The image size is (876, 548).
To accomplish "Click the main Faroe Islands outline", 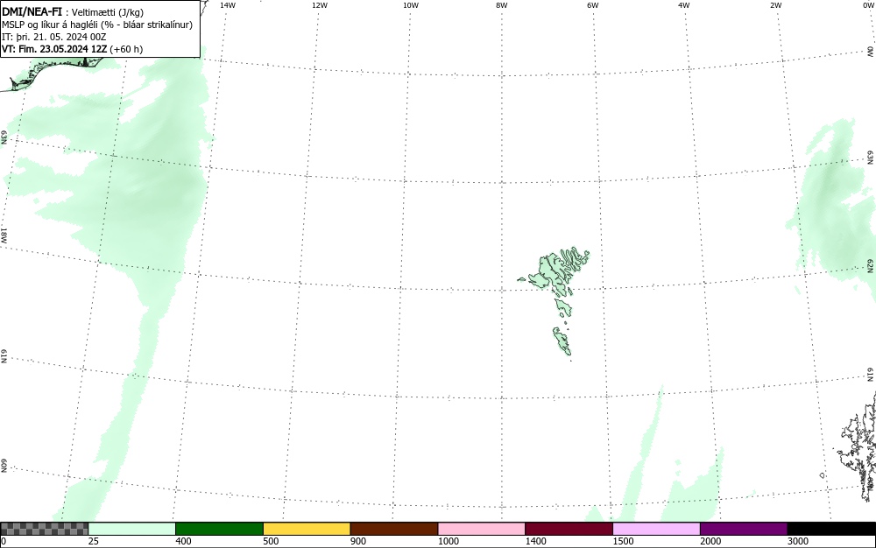I will (553, 270).
